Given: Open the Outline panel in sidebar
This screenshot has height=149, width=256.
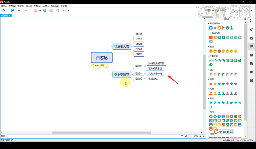Looking at the screenshot, I should 251,21.
